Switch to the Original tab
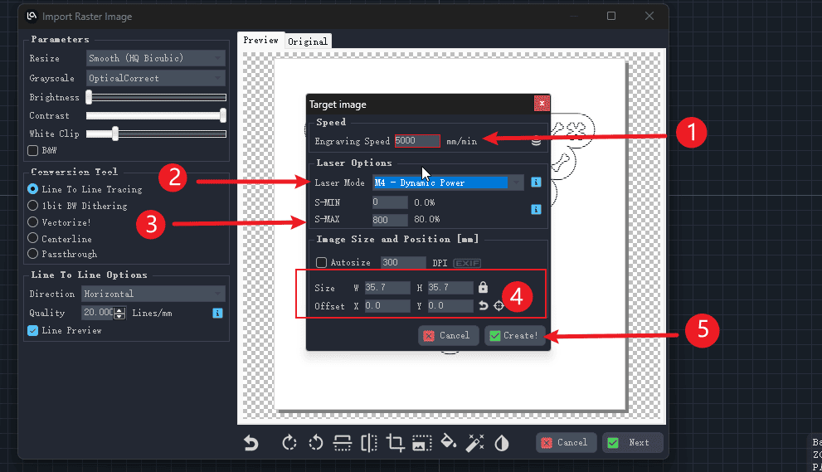The image size is (822, 472). [x=308, y=41]
